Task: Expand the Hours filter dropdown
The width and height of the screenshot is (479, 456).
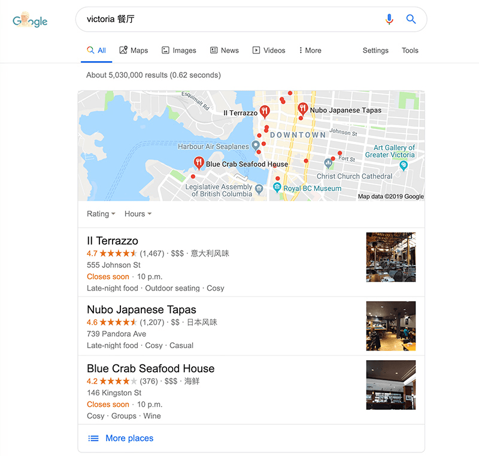Action: (138, 214)
